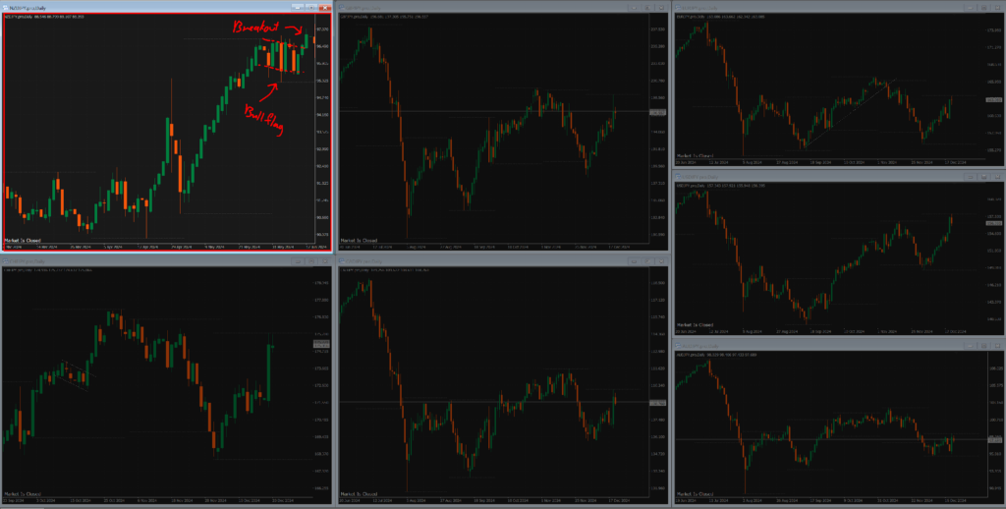Image resolution: width=1006 pixels, height=509 pixels.
Task: Click the EURJPY chart window icon
Action: tap(678, 8)
